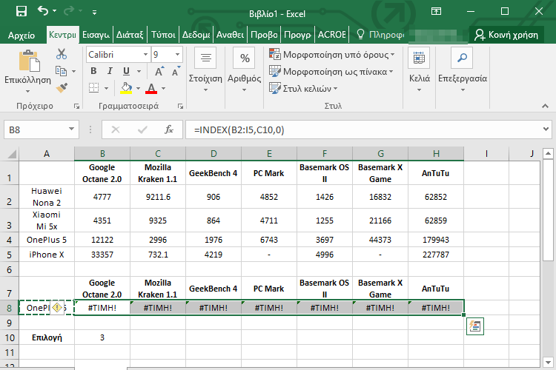
Task: Switch to the Προγραμματιστής ribbon tab
Action: pyautogui.click(x=298, y=35)
